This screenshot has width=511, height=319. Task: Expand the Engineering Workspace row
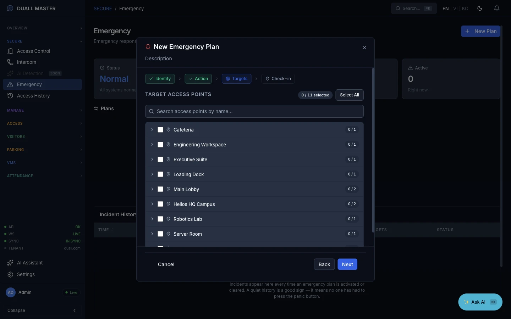click(x=152, y=145)
